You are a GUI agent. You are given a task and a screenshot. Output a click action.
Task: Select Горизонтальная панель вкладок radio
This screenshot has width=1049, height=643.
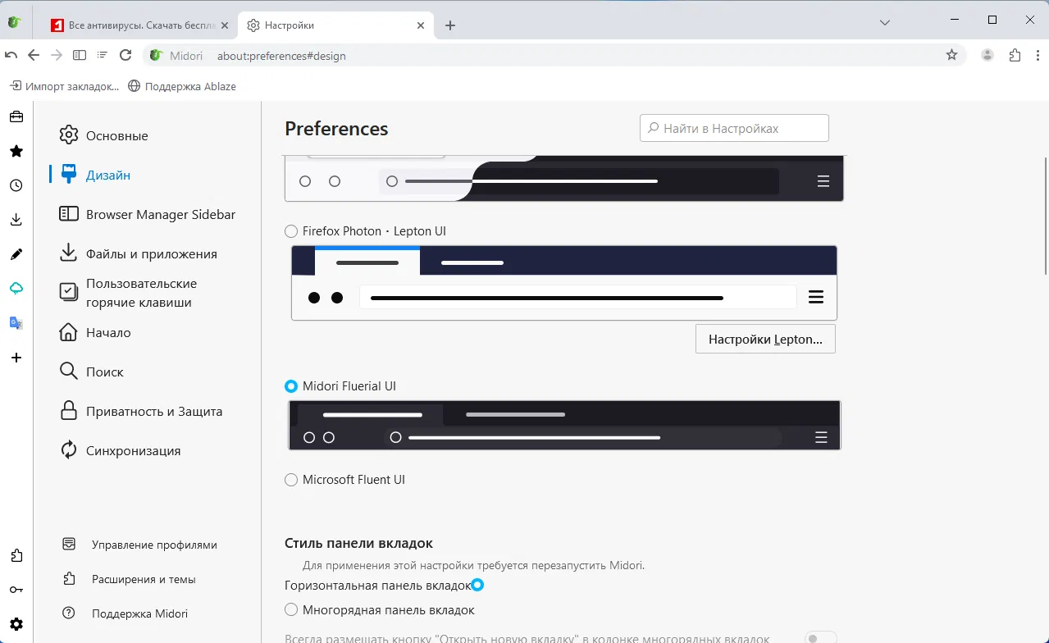pos(478,585)
